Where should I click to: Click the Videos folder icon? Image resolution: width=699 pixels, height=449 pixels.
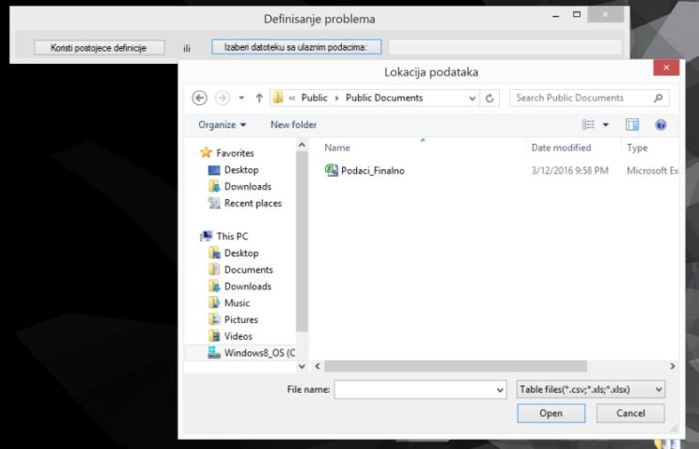pos(214,336)
